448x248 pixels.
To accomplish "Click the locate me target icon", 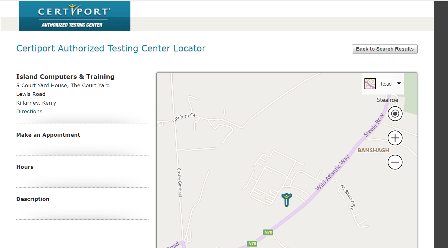I will click(395, 114).
